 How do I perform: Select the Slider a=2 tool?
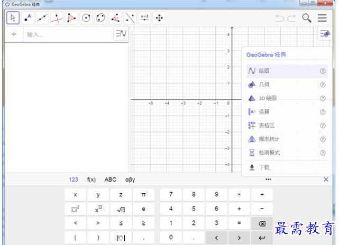[144, 18]
